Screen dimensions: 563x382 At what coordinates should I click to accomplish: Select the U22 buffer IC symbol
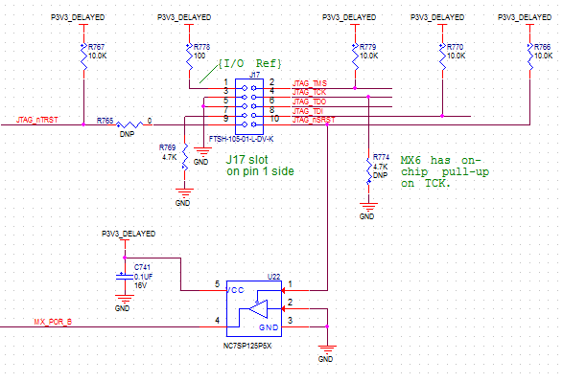click(254, 308)
